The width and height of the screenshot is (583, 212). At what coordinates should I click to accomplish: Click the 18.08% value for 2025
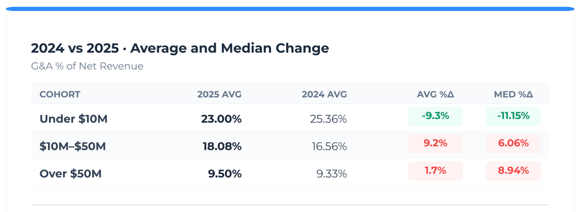click(222, 147)
